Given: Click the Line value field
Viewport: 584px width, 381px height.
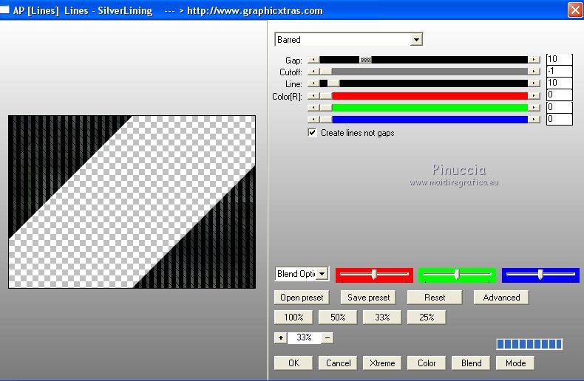Looking at the screenshot, I should click(559, 83).
